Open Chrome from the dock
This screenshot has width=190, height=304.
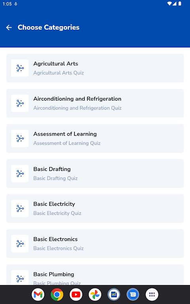(x=57, y=294)
